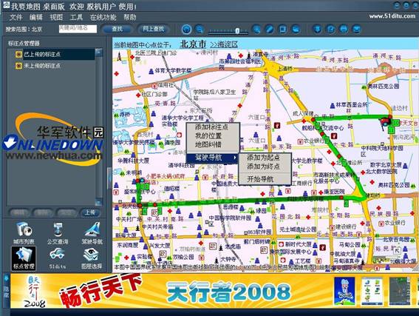Select the highlighted pan map tool in toolbar

(x=186, y=29)
